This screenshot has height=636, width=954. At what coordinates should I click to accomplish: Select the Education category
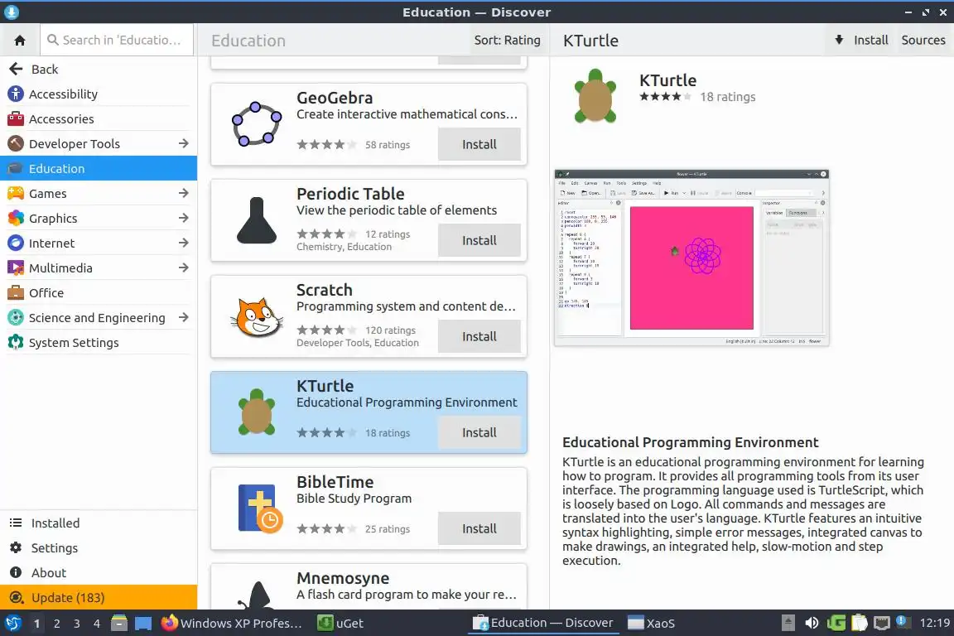point(99,169)
